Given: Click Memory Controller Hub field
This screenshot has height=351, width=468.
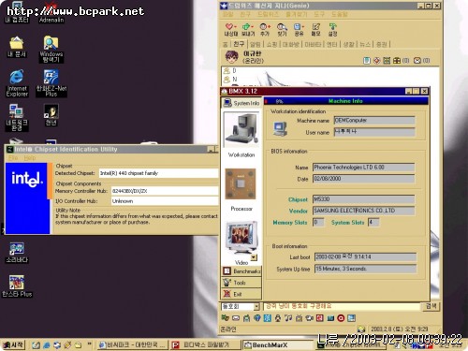Looking at the screenshot, I should click(165, 191).
